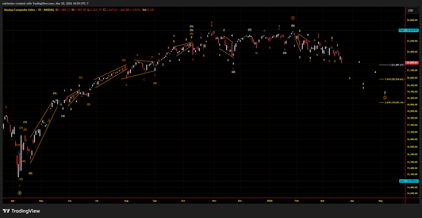The width and height of the screenshot is (422, 218).
Task: Click the circled 1 wave label at top
Action: (293, 18)
